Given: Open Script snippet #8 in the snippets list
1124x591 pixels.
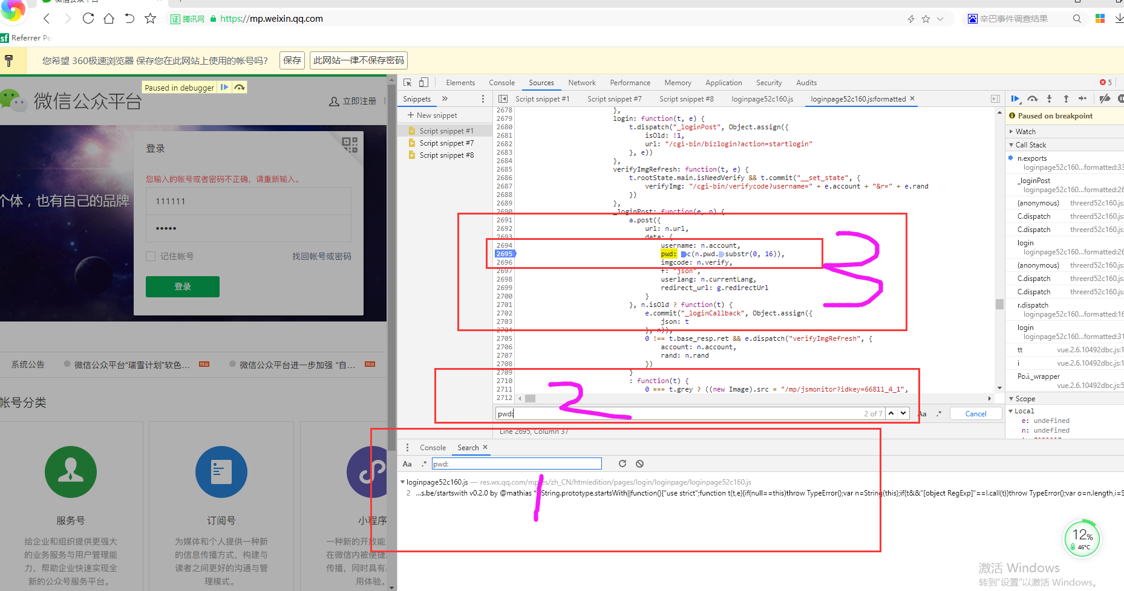Looking at the screenshot, I should (x=446, y=155).
